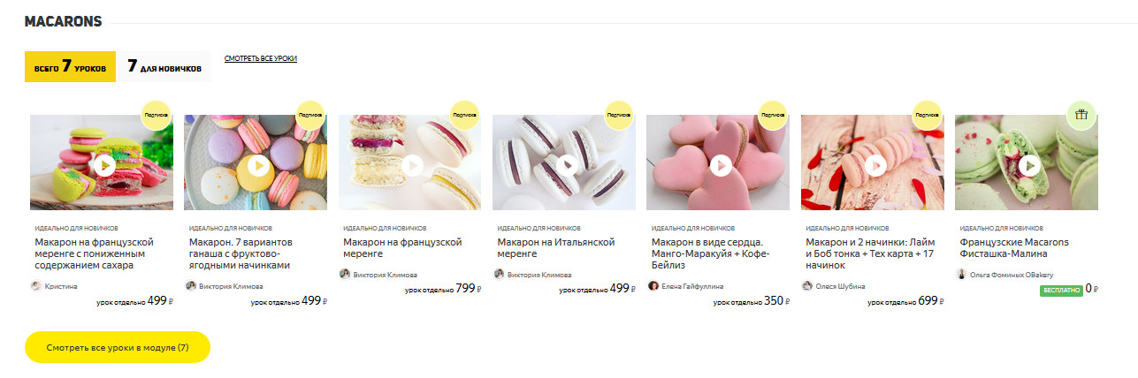Image resolution: width=1138 pixels, height=378 pixels.
Task: Open 'Макарон на французской меренге' by Виктория Климова
Action: (x=403, y=247)
